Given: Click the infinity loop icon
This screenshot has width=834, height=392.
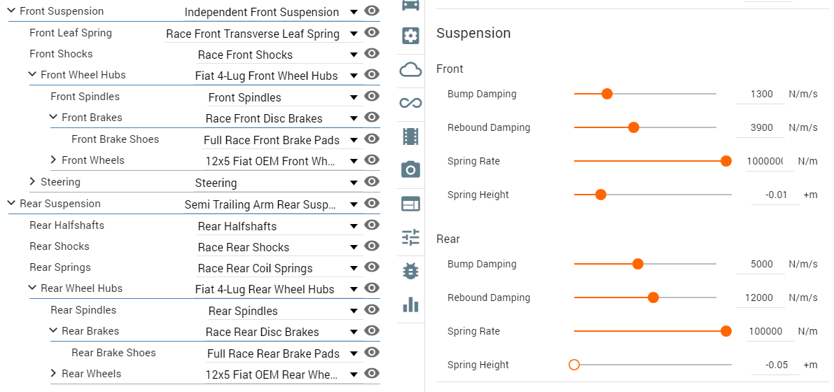Looking at the screenshot, I should click(x=410, y=103).
